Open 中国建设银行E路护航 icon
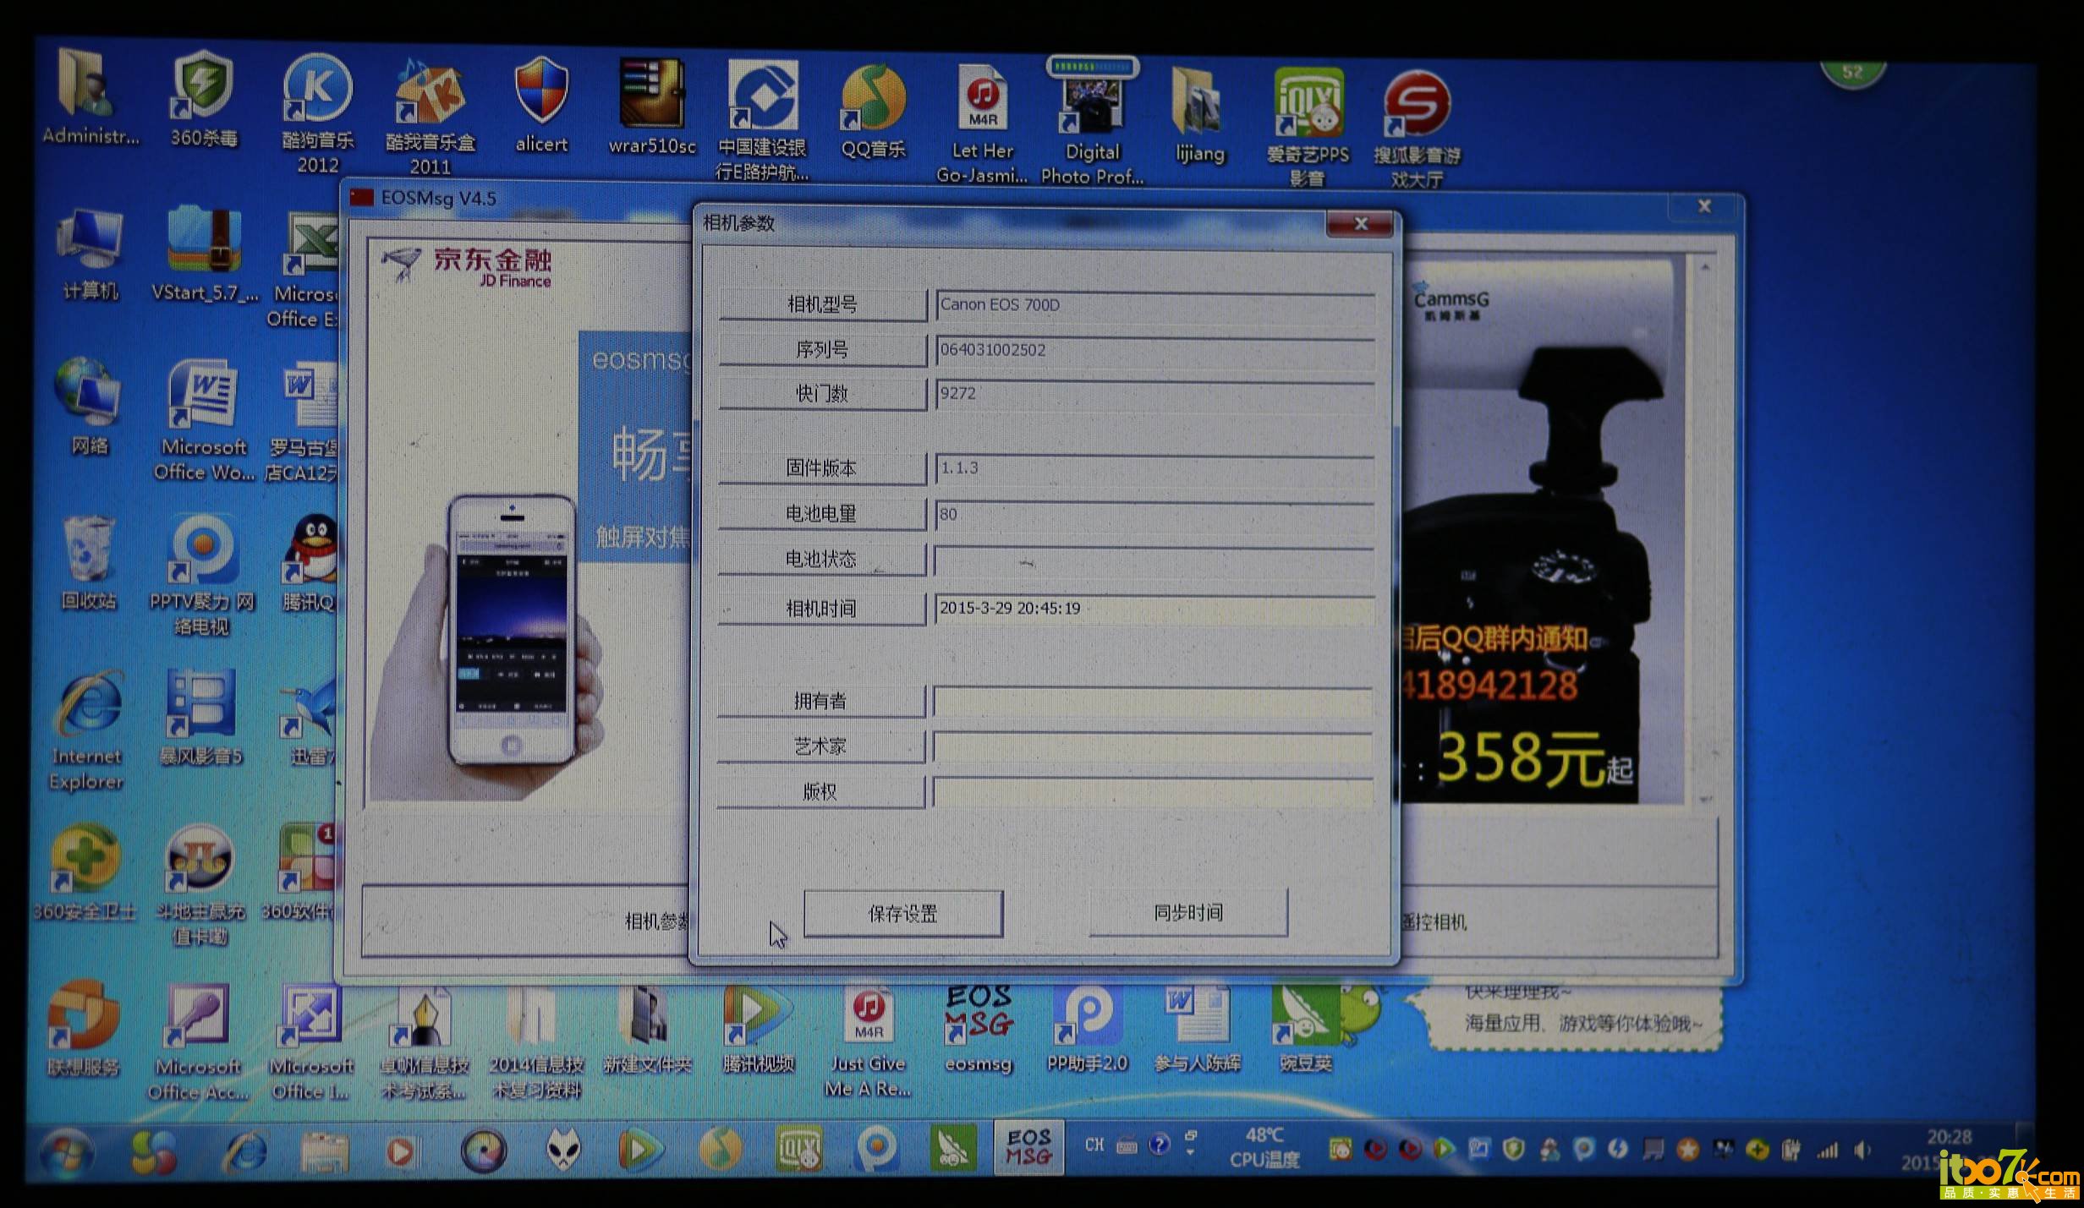 (x=762, y=120)
